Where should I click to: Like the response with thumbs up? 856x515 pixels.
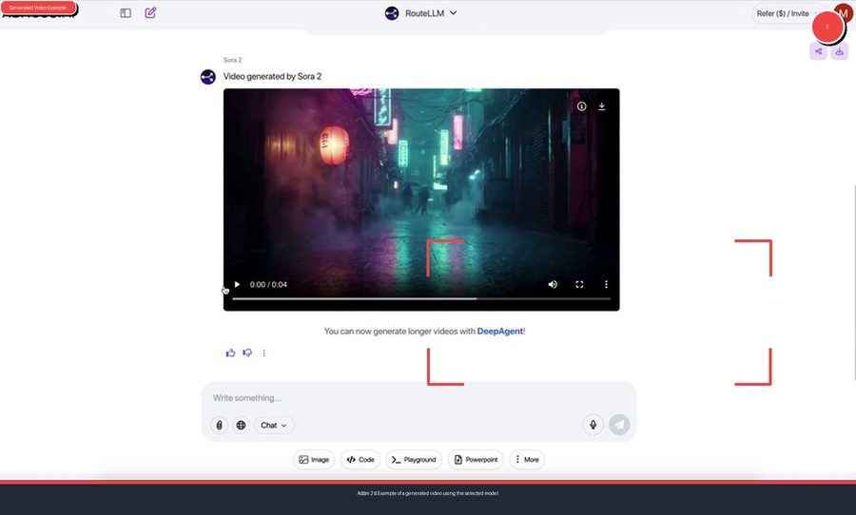[x=230, y=353]
